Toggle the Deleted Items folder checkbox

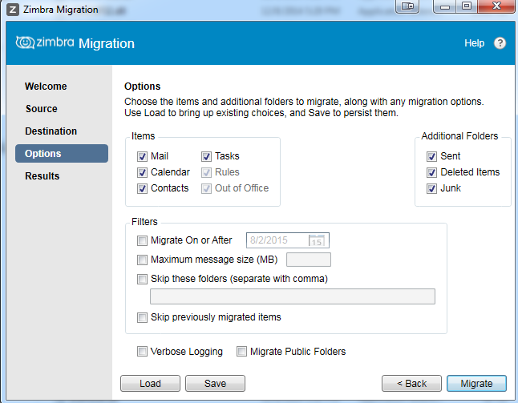tap(431, 172)
